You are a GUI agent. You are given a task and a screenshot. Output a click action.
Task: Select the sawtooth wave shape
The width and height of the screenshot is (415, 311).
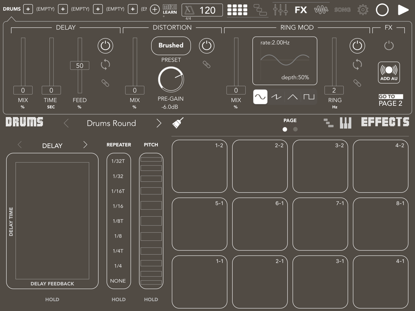pyautogui.click(x=276, y=97)
